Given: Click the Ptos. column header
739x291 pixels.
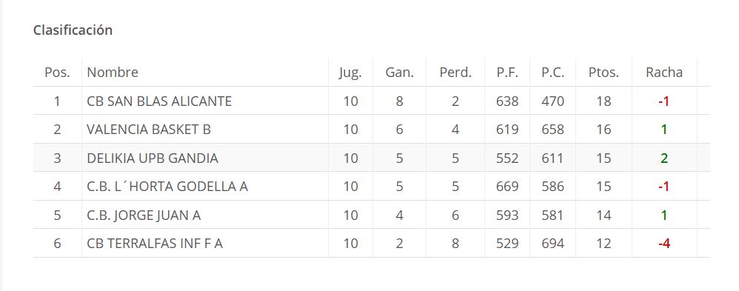Looking at the screenshot, I should point(603,72).
